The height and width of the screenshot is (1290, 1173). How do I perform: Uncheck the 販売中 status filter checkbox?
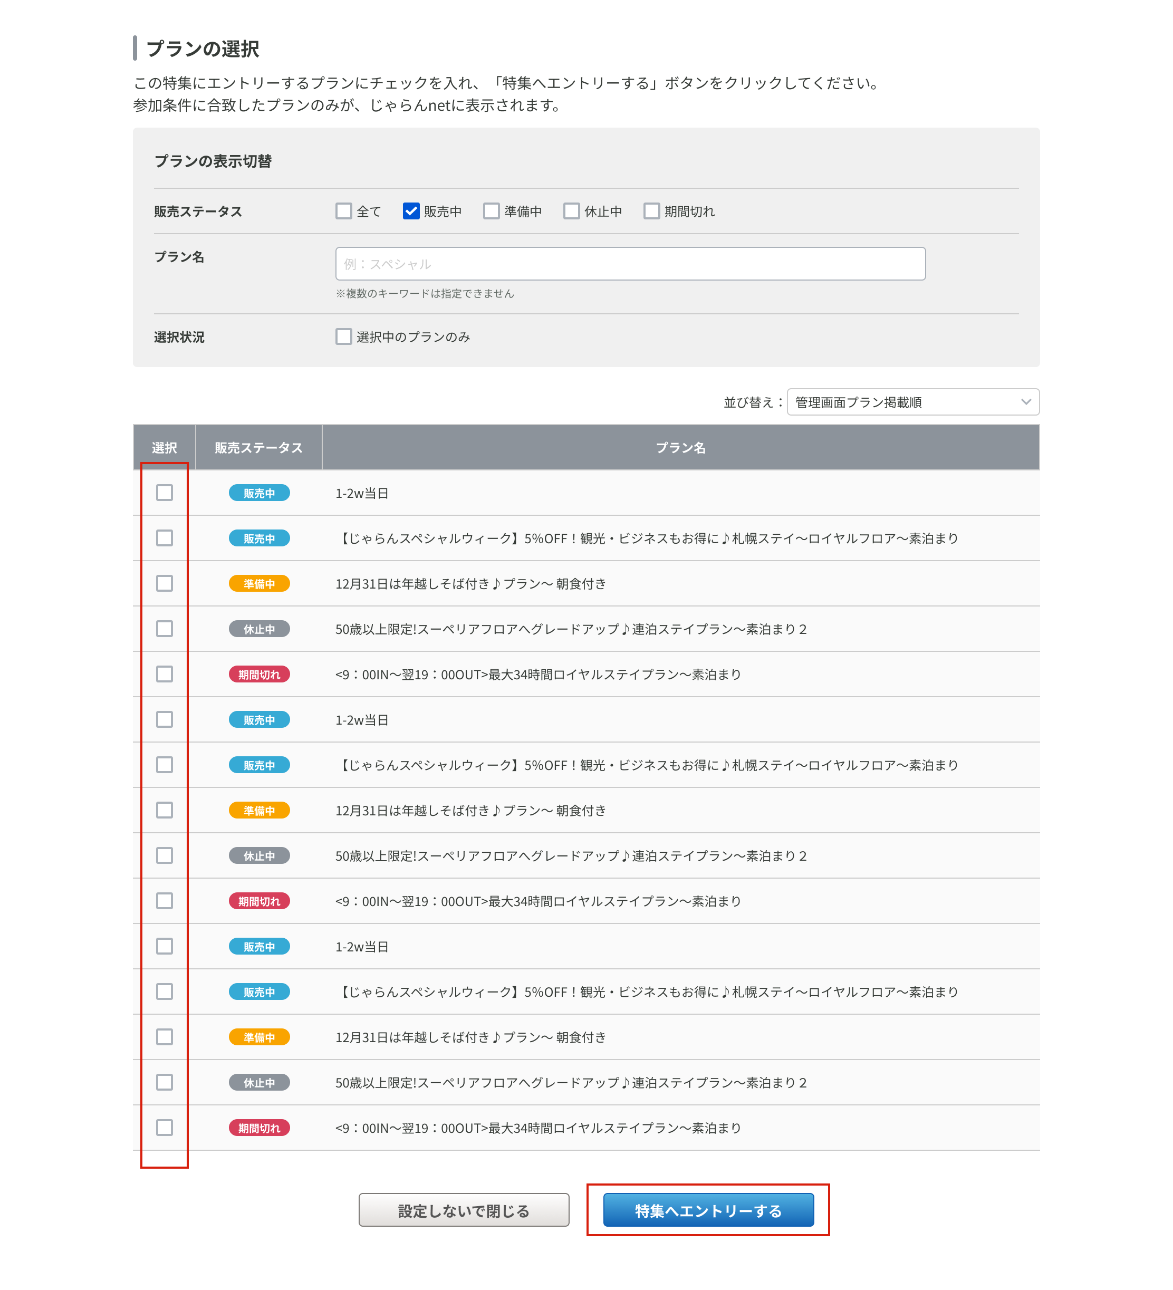(411, 211)
